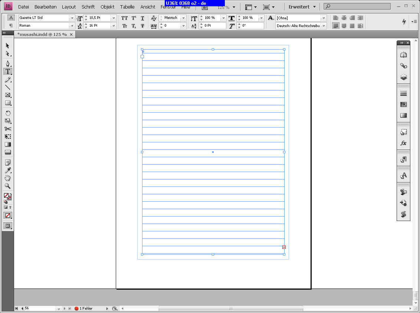Select the Note tool

pyautogui.click(x=7, y=162)
